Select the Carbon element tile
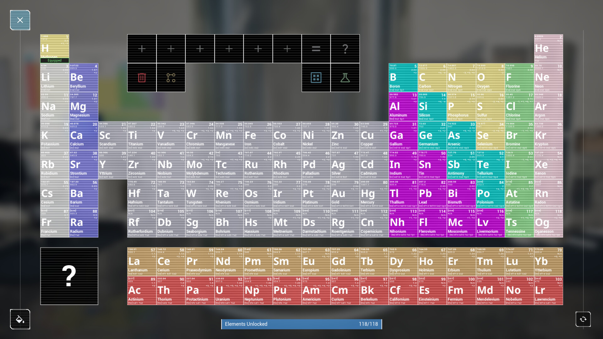The width and height of the screenshot is (603, 339). coord(432,78)
